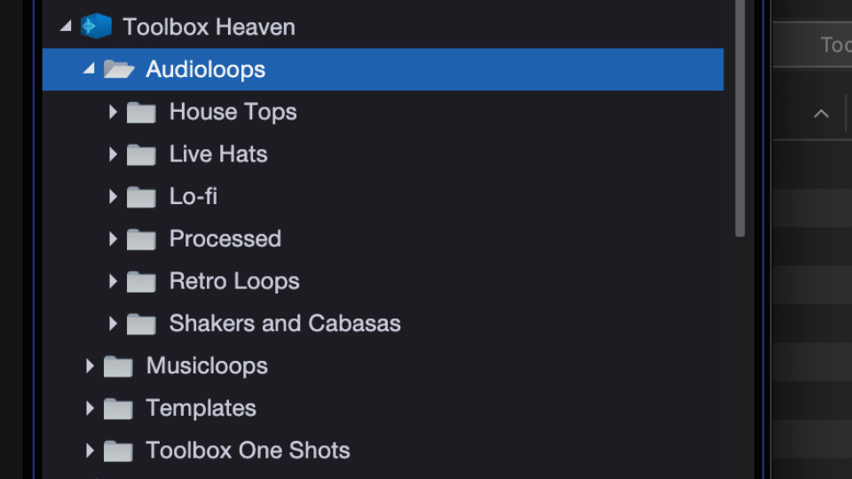
Task: Select the Retro Loops entry
Action: (x=234, y=281)
